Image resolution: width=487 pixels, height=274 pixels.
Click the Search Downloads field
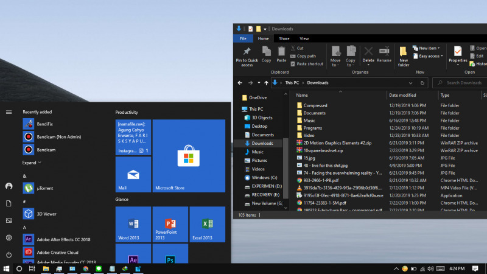pyautogui.click(x=460, y=83)
